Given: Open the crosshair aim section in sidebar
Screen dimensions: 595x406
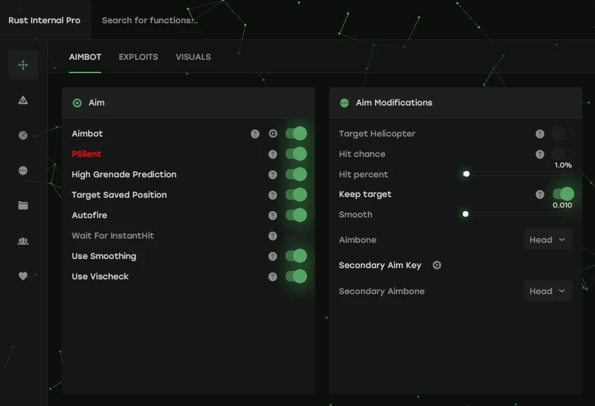Looking at the screenshot, I should (23, 65).
